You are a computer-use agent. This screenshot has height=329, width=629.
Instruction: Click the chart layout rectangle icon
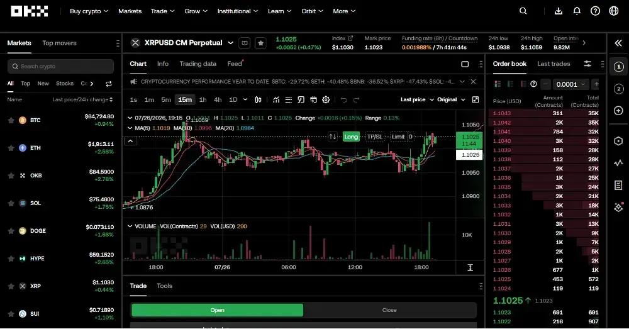pos(465,64)
